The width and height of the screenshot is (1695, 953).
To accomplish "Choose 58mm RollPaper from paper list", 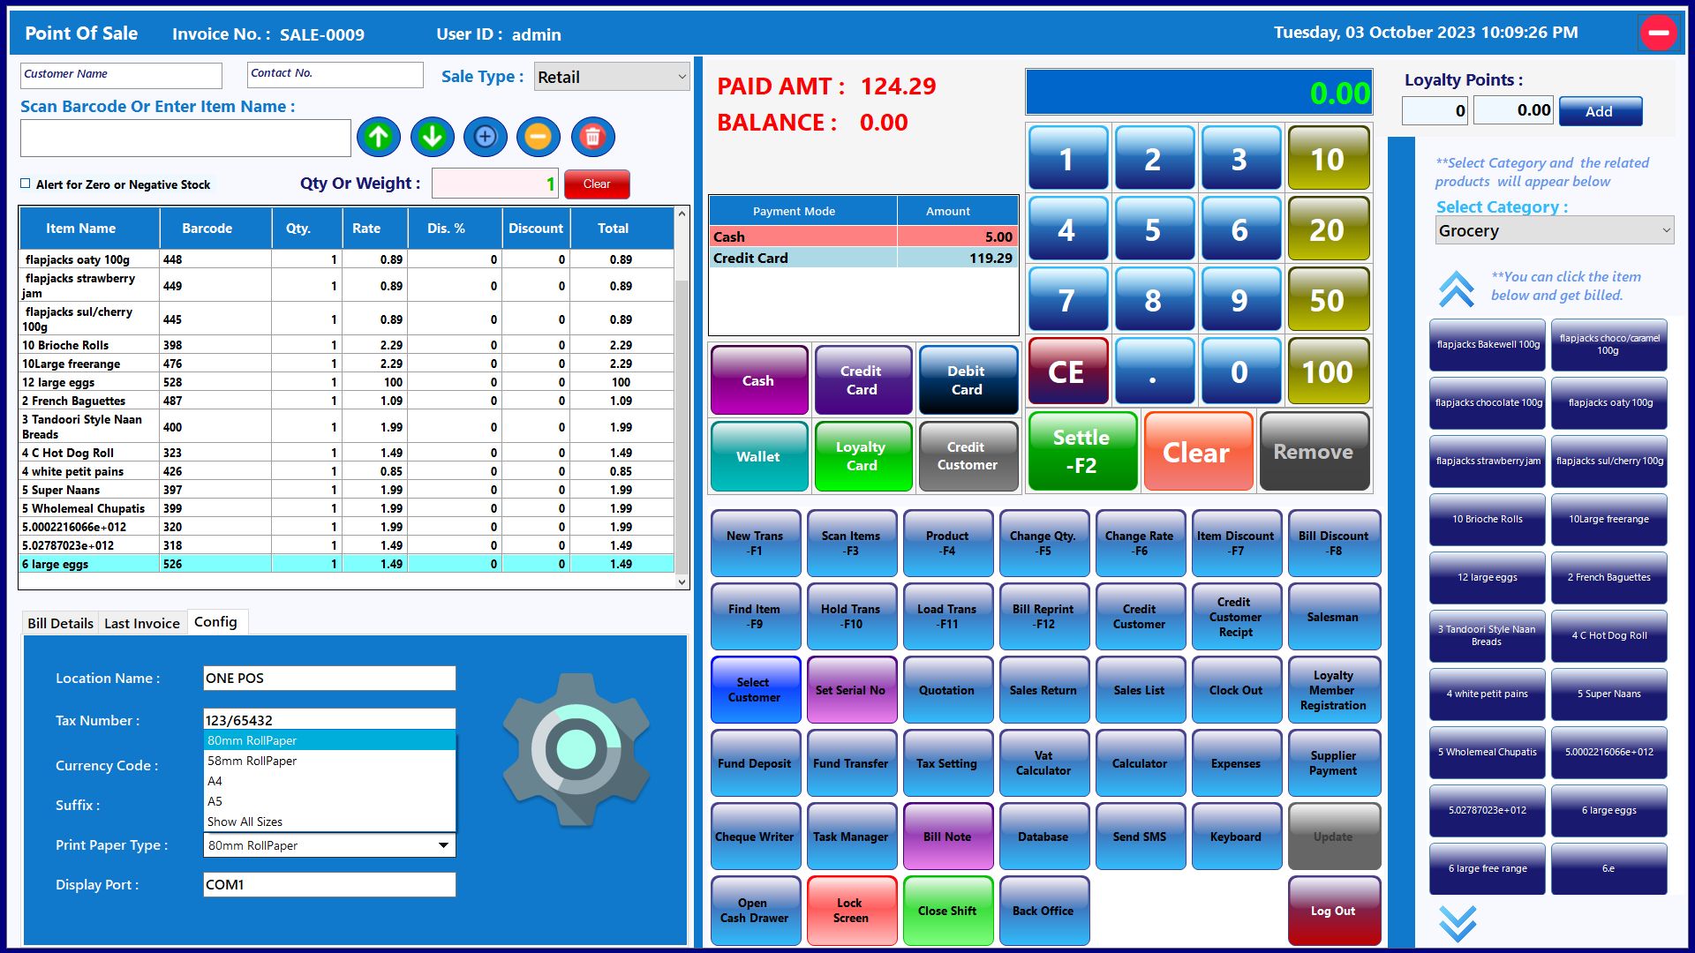I will pos(252,761).
